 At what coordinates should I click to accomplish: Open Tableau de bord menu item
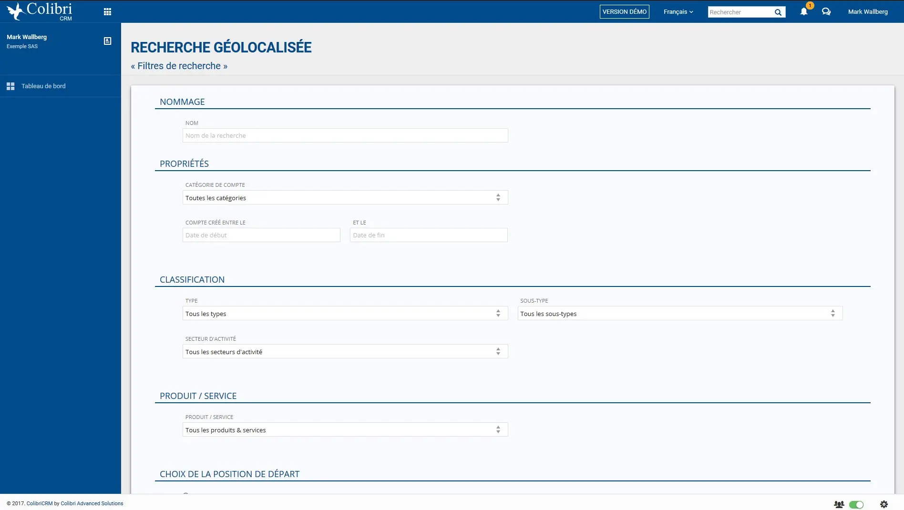[61, 86]
